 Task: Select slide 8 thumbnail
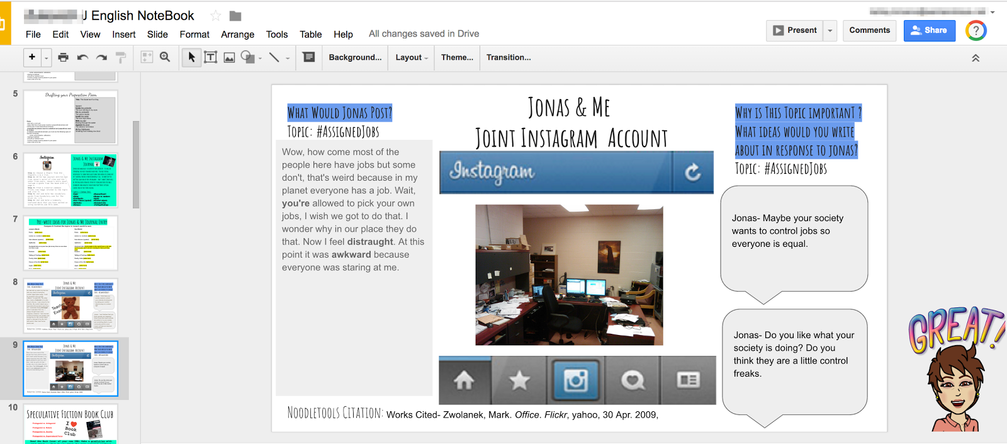pyautogui.click(x=70, y=306)
